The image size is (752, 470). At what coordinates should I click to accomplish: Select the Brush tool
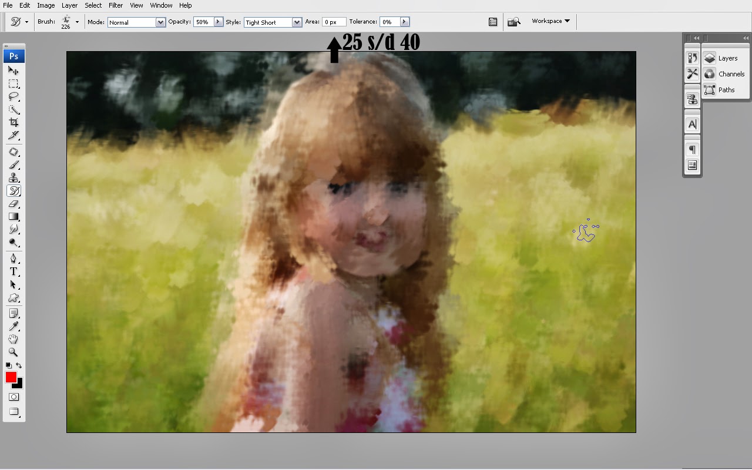[x=14, y=165]
